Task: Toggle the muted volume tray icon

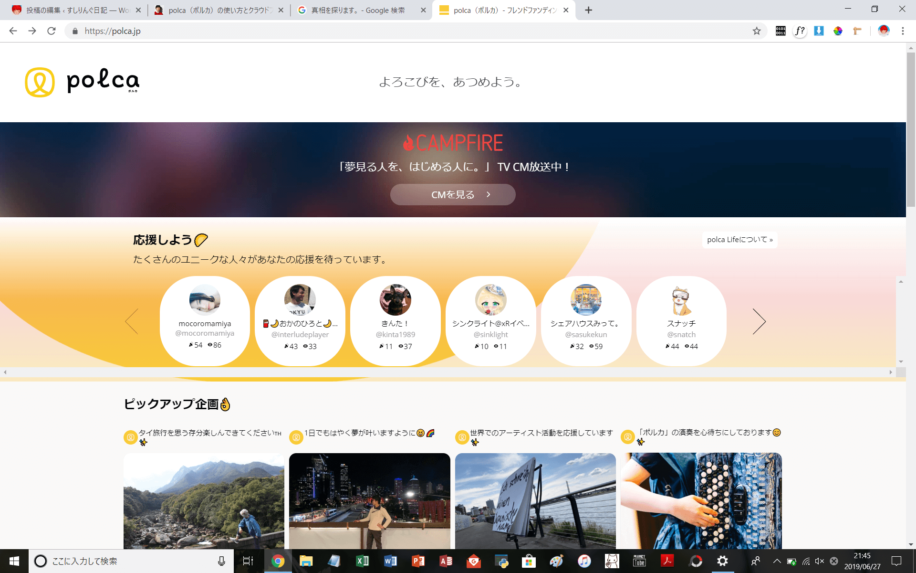Action: (x=820, y=561)
